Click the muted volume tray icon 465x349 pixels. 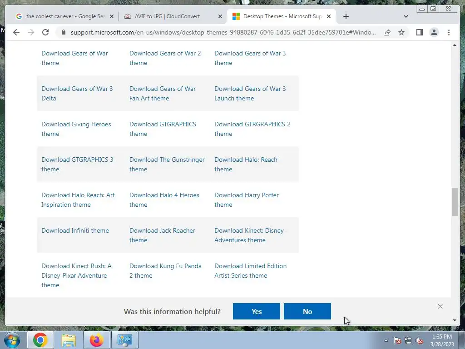click(x=419, y=341)
